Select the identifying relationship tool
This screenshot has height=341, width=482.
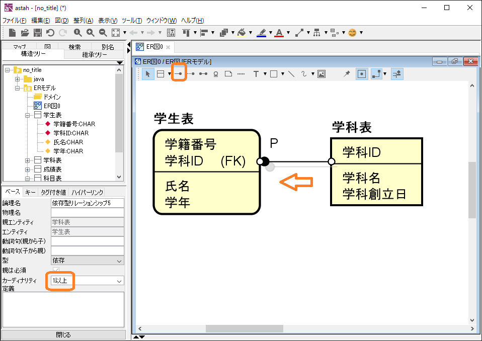179,74
